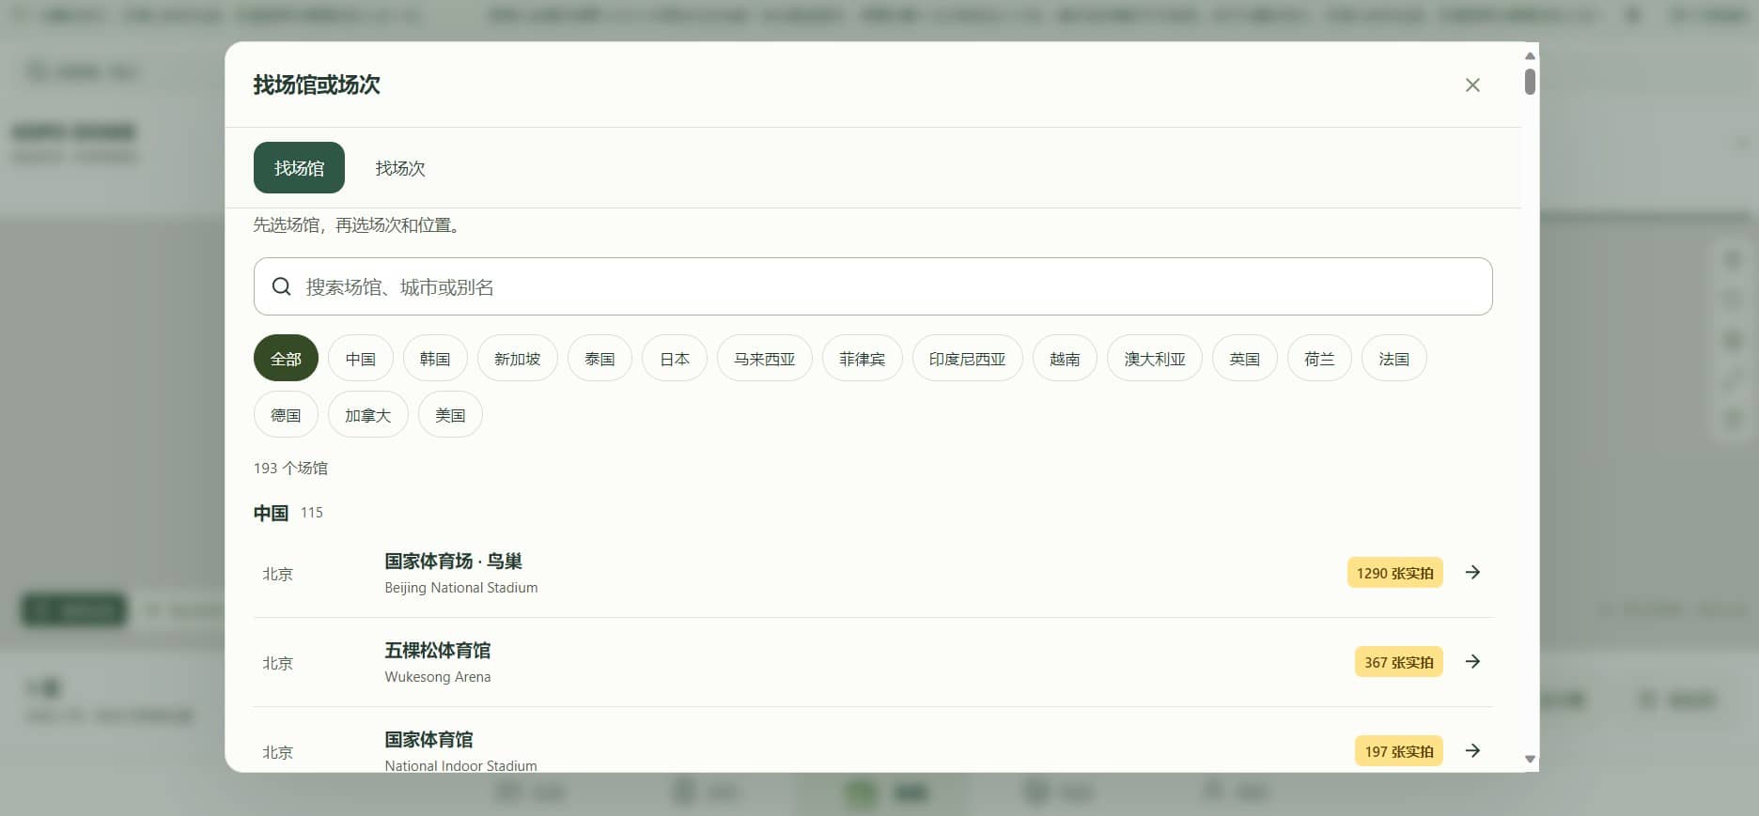Viewport: 1759px width, 816px height.
Task: Filter venues by 新加坡
Action: coord(518,359)
